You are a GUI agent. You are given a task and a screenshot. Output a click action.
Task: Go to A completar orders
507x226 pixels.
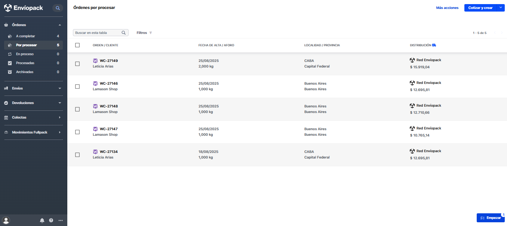[x=25, y=36]
